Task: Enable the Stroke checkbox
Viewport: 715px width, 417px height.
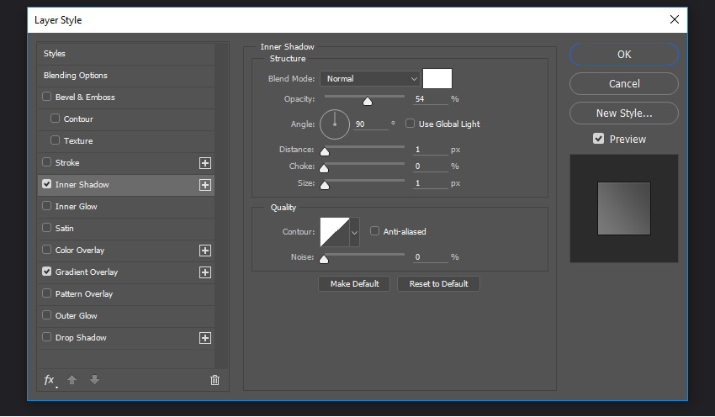Action: coord(46,162)
